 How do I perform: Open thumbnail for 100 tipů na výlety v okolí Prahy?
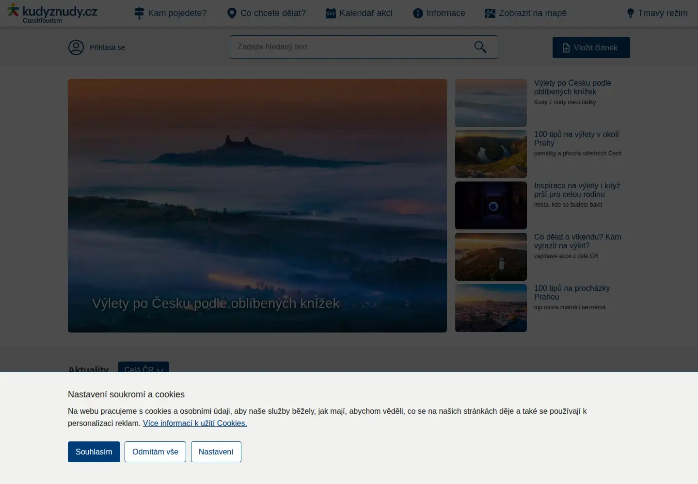tap(491, 154)
